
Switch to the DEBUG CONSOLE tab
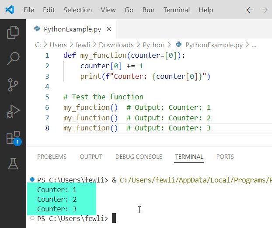(x=139, y=157)
